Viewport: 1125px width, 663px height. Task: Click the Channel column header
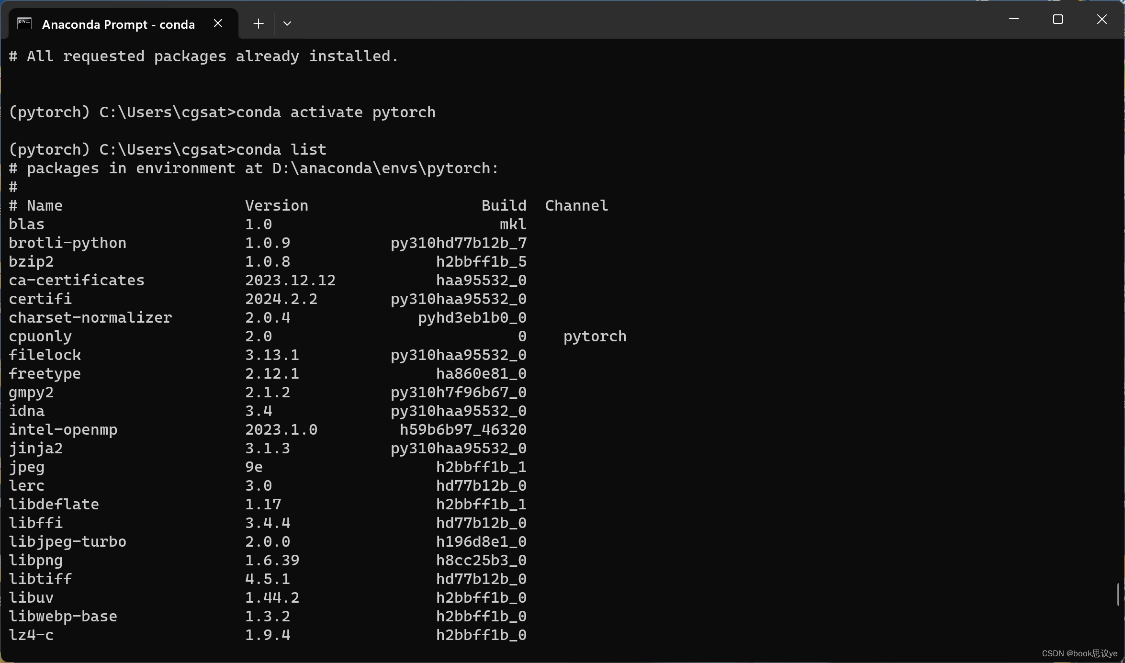coord(576,205)
